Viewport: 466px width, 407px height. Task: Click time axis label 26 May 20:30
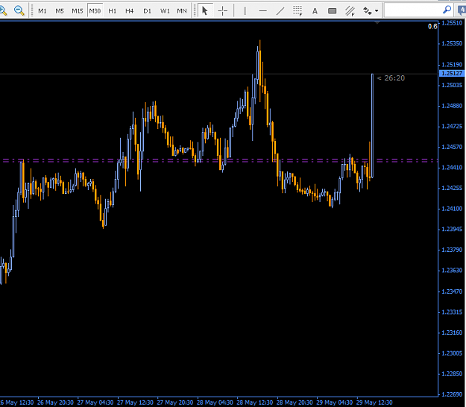pos(55,403)
